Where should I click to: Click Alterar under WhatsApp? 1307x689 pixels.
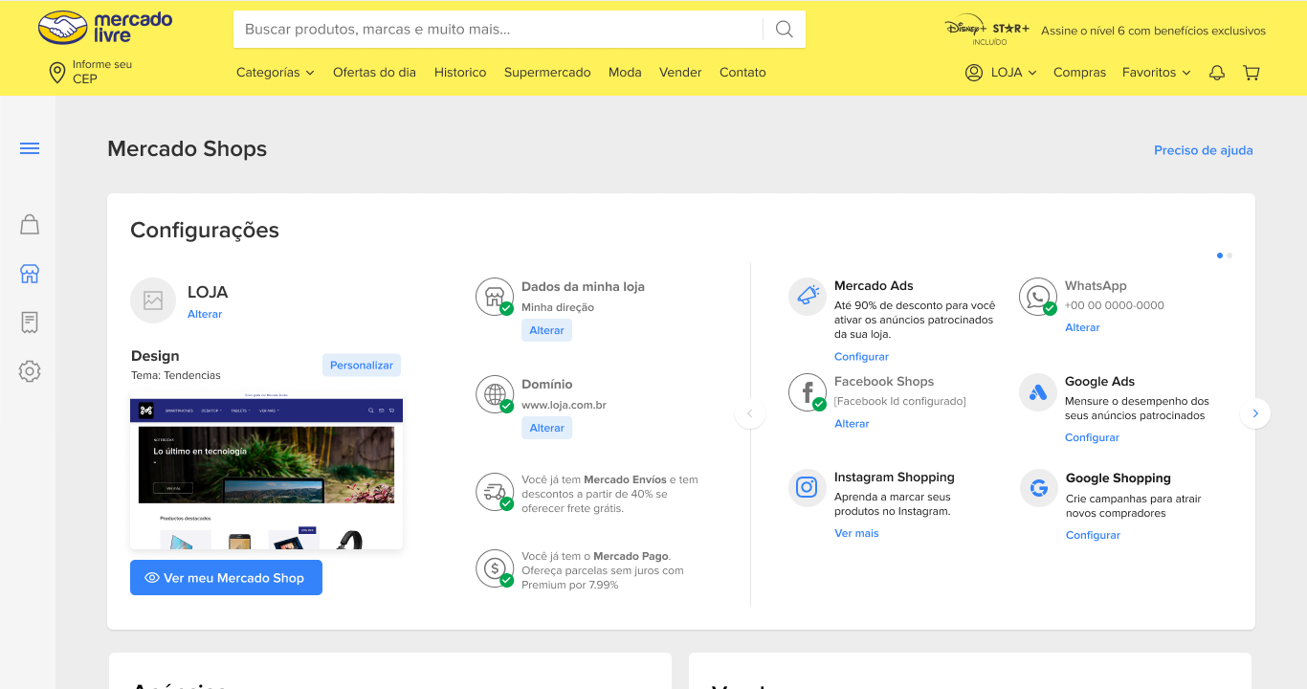(1082, 327)
